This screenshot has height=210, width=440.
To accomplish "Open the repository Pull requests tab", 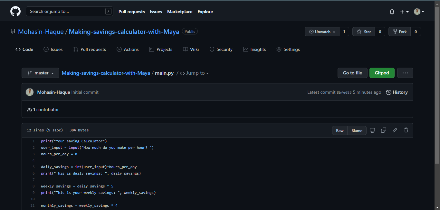I will (x=90, y=49).
